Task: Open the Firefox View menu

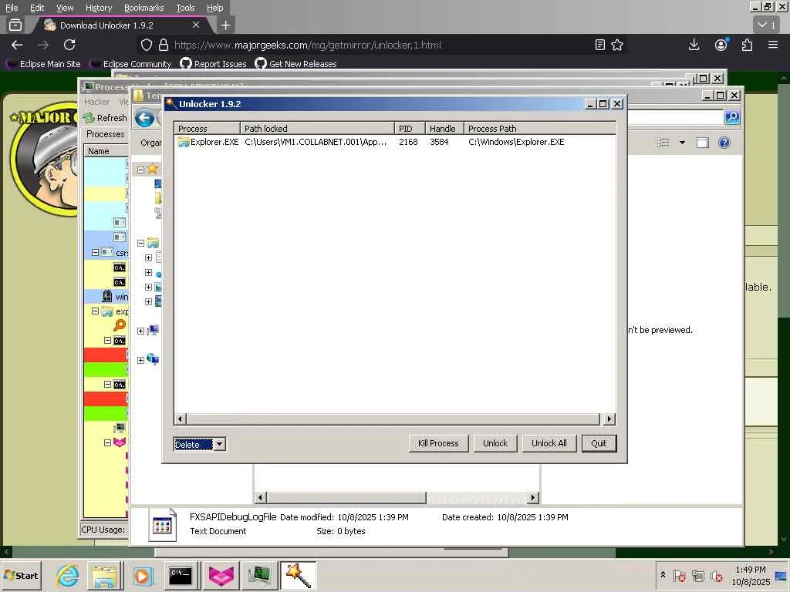Action: (65, 8)
